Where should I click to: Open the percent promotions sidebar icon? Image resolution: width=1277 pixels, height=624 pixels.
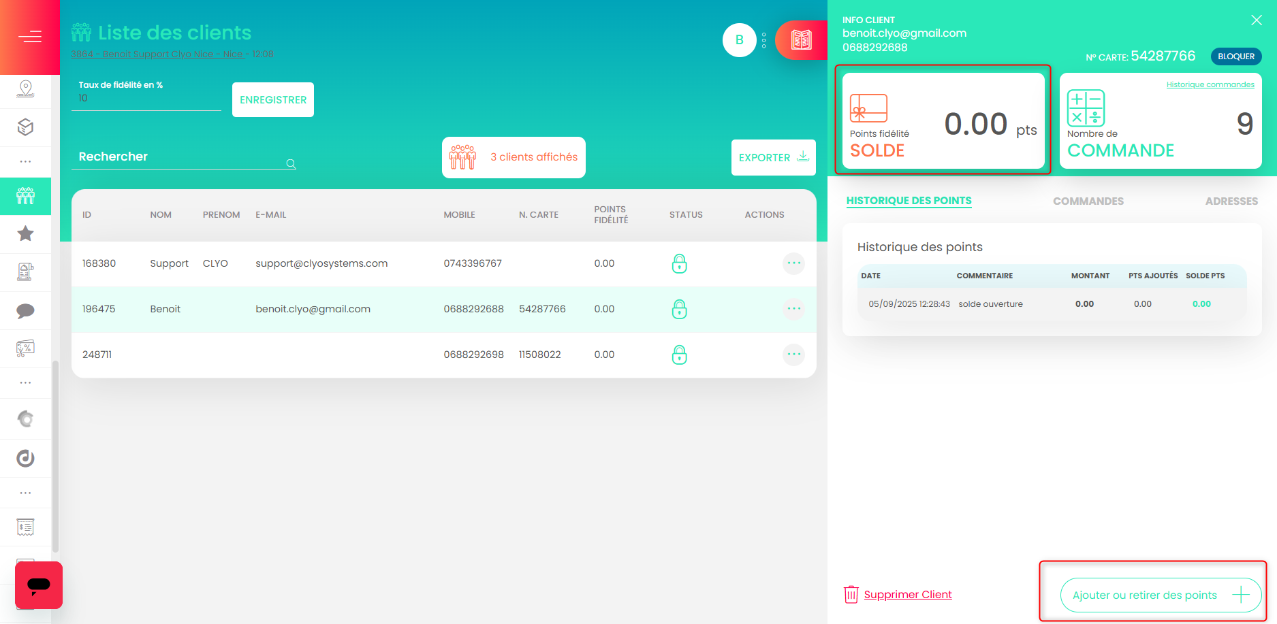[26, 349]
